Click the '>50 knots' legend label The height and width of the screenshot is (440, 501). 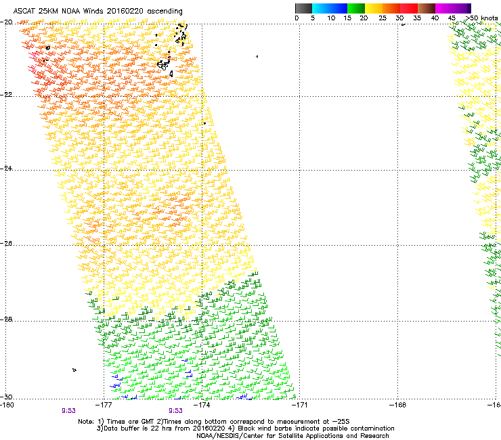481,18
